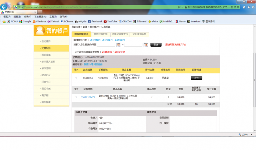Open a new blank browser tab

(x=40, y=12)
